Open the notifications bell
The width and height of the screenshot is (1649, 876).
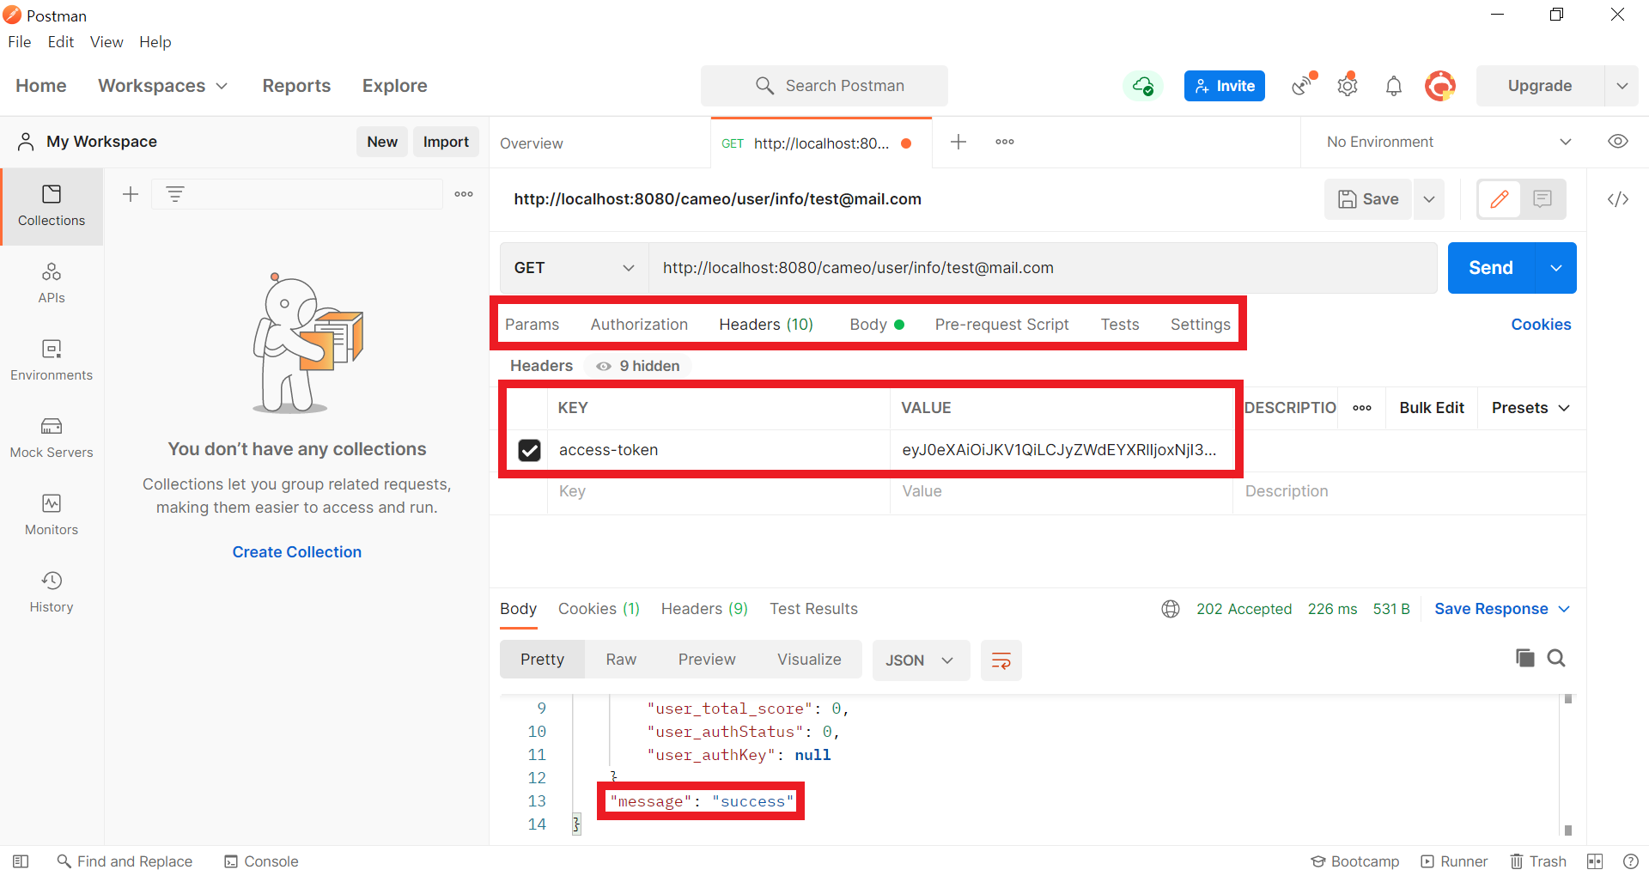pos(1394,86)
